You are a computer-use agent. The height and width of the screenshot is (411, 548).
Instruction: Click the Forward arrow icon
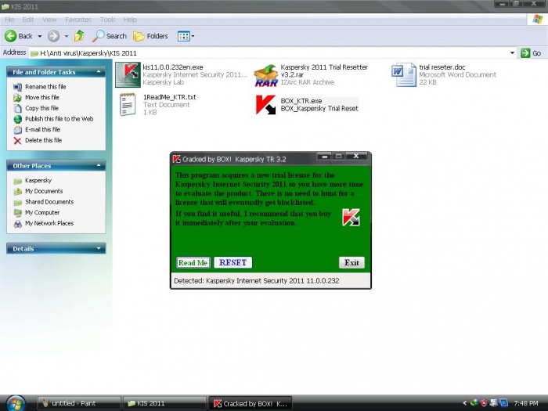point(53,36)
